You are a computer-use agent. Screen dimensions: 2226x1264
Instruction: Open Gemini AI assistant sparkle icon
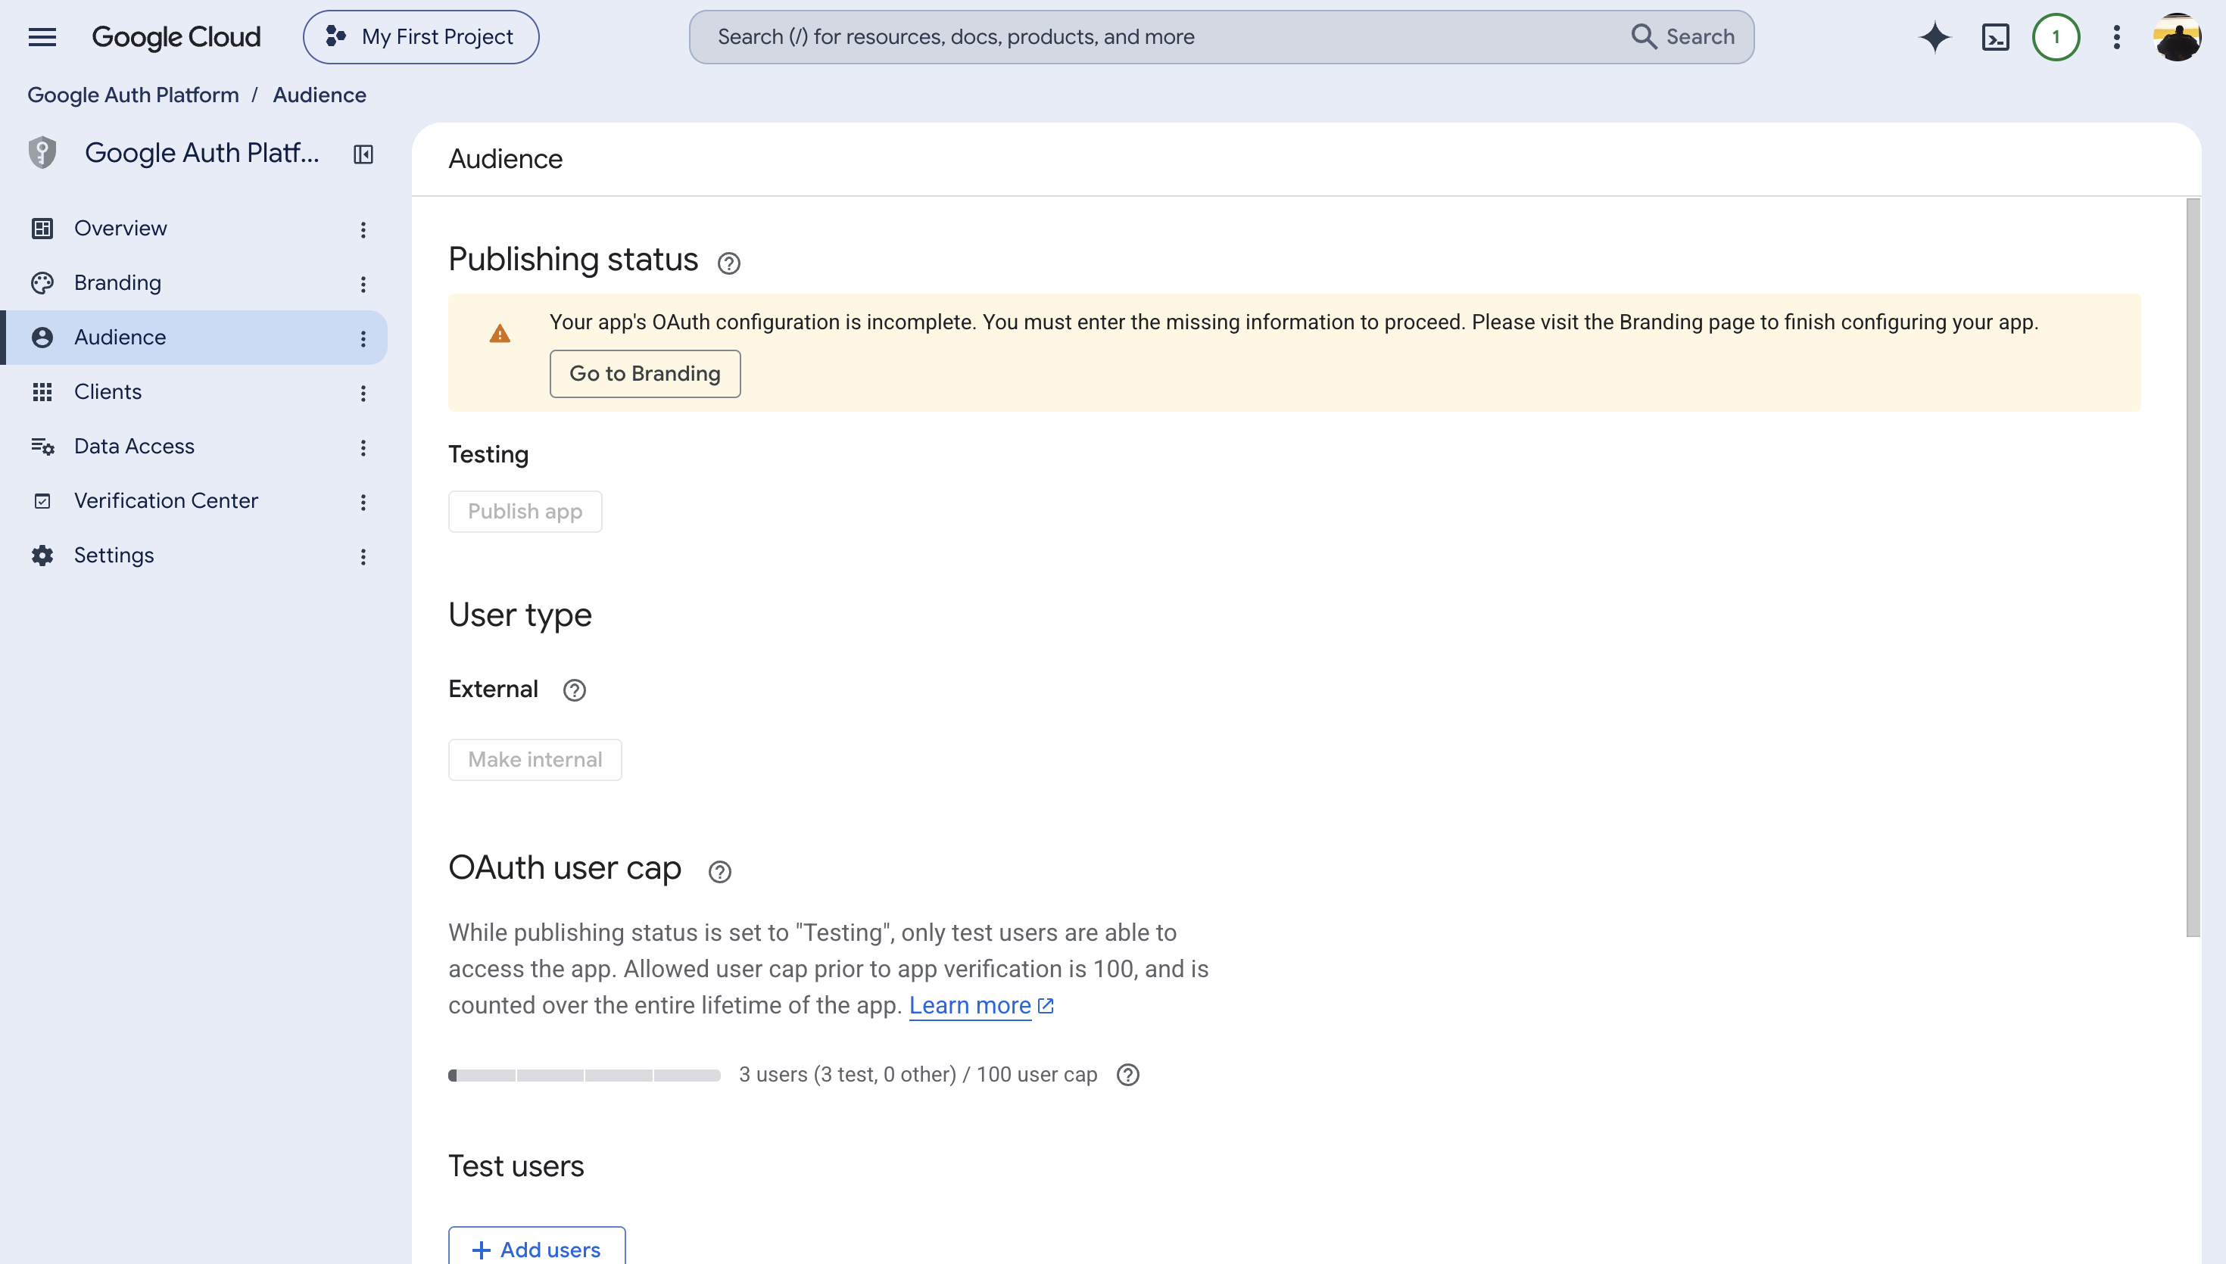pyautogui.click(x=1934, y=36)
